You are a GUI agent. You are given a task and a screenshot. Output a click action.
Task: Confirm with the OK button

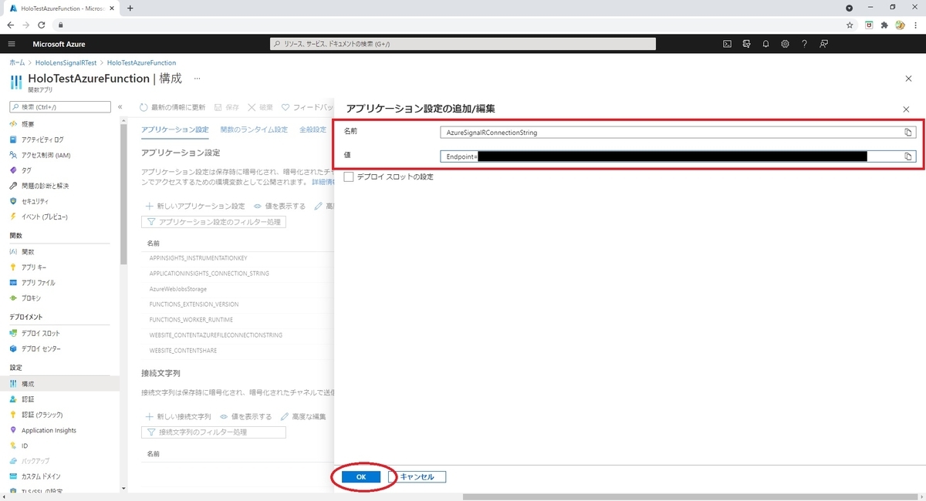tap(361, 477)
